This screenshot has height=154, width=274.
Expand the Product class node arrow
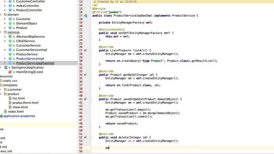(5, 28)
